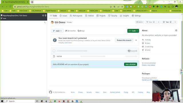183x103 pixels.
Task: Bookmark this page with star icon
Action: [122, 7]
